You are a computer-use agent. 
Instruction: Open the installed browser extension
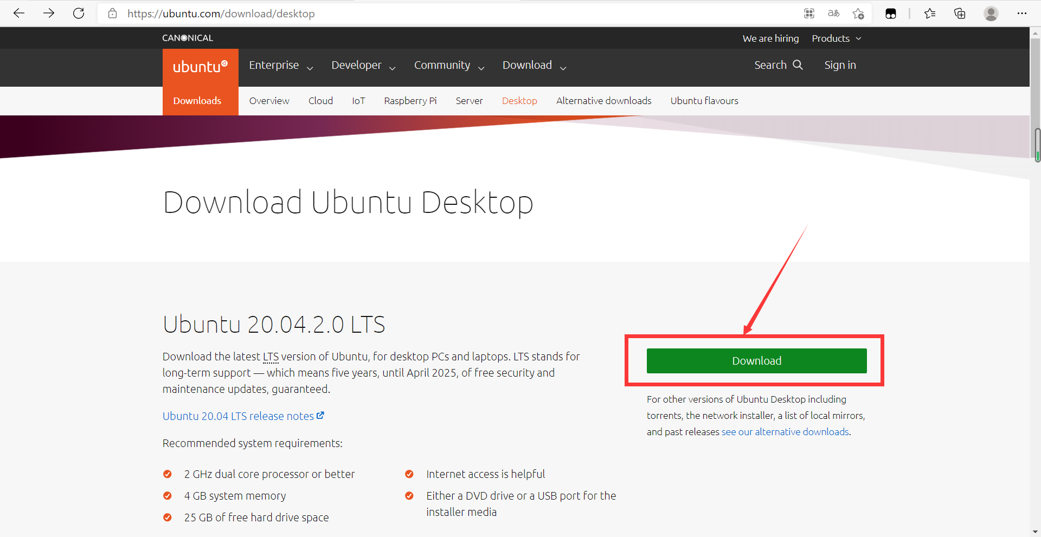tap(890, 14)
